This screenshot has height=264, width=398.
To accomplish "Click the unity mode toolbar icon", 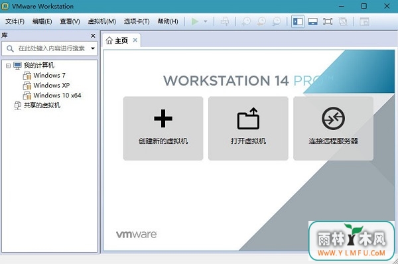I will pyautogui.click(x=343, y=22).
